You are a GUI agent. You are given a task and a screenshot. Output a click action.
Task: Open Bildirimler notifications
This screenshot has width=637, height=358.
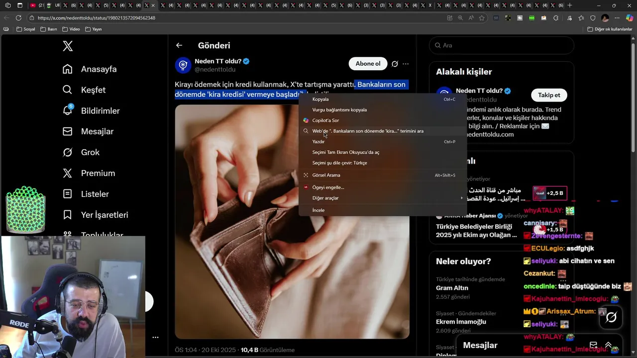[91, 111]
